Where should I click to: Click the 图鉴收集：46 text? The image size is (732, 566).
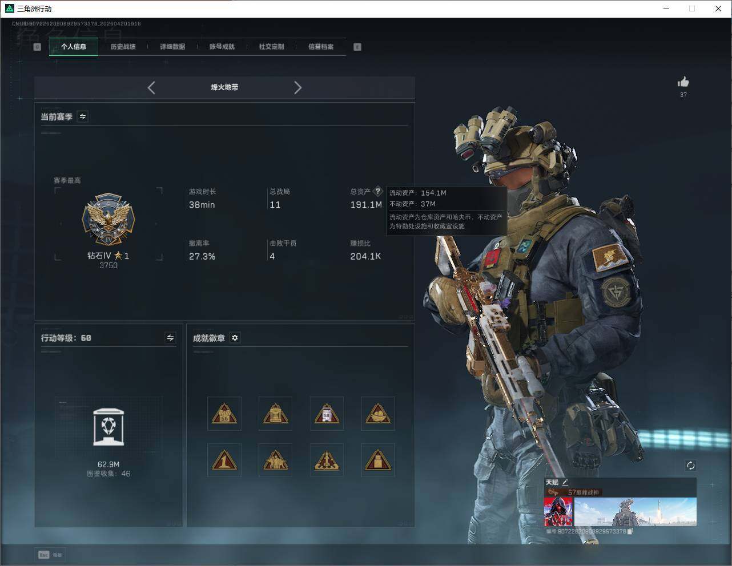click(x=108, y=474)
